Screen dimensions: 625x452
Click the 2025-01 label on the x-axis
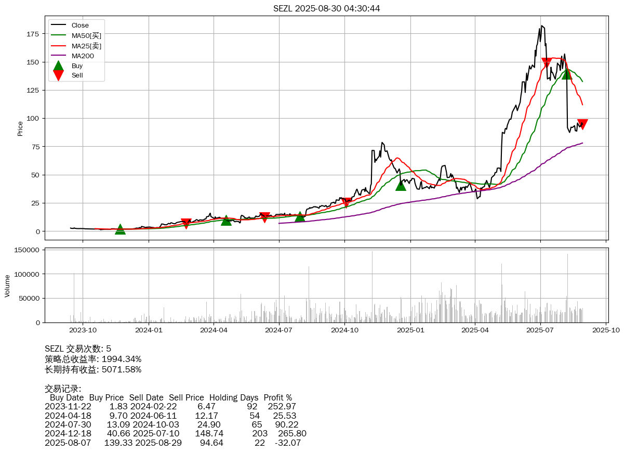[x=410, y=329]
